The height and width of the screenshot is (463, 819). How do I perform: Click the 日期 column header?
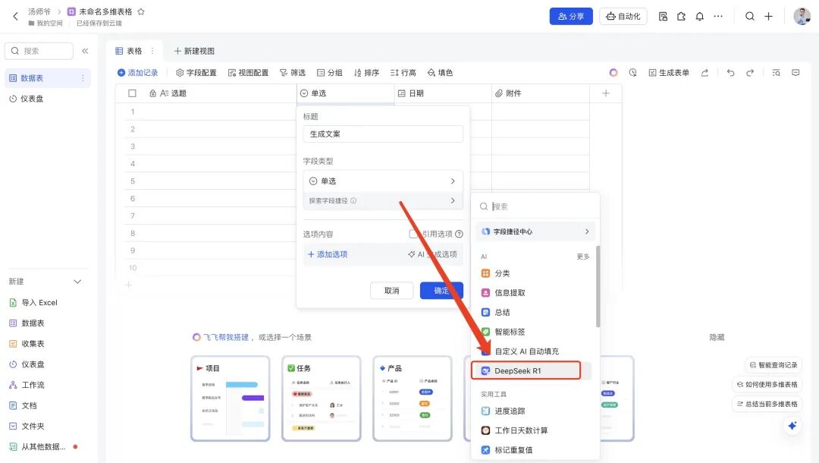443,93
